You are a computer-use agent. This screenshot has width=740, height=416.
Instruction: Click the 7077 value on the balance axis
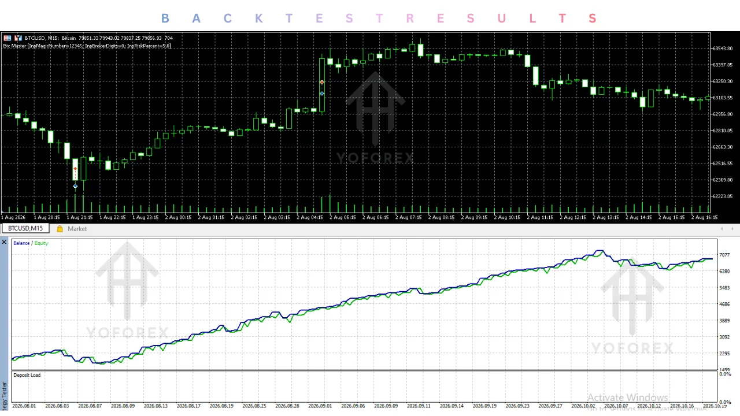pos(724,255)
